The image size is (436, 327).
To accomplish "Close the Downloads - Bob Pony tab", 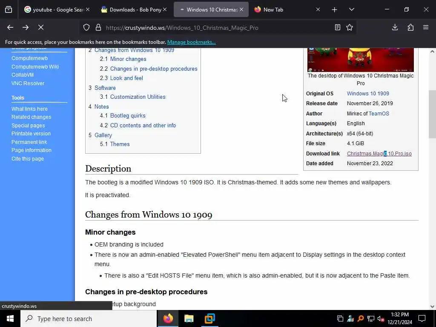I will point(165,10).
